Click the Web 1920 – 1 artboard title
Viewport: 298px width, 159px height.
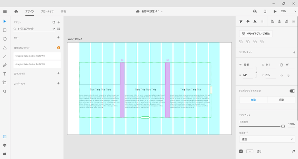pyautogui.click(x=75, y=39)
